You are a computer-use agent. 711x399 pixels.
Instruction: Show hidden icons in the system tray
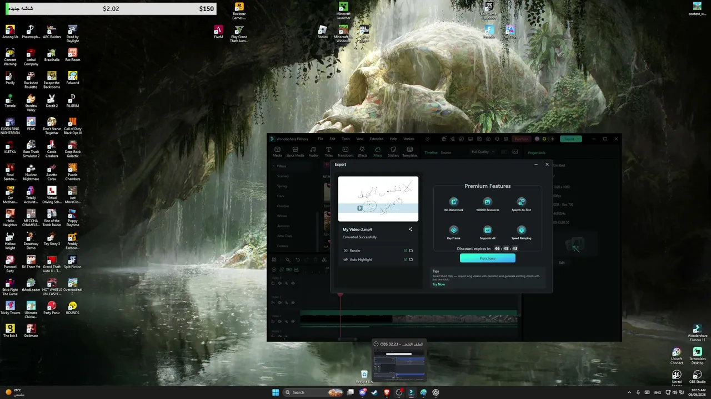pos(629,392)
